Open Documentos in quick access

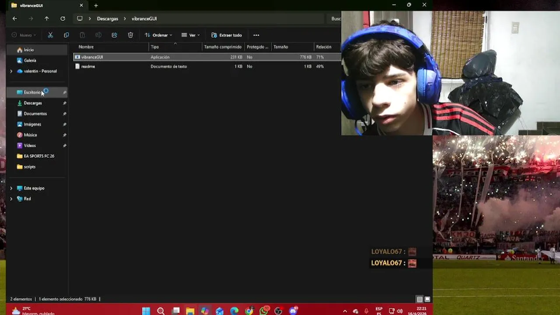[x=37, y=114]
